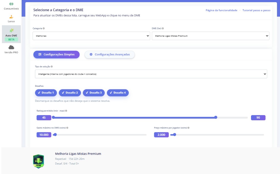
Task: Open Versão PRO cloud icon
Action: point(11,47)
